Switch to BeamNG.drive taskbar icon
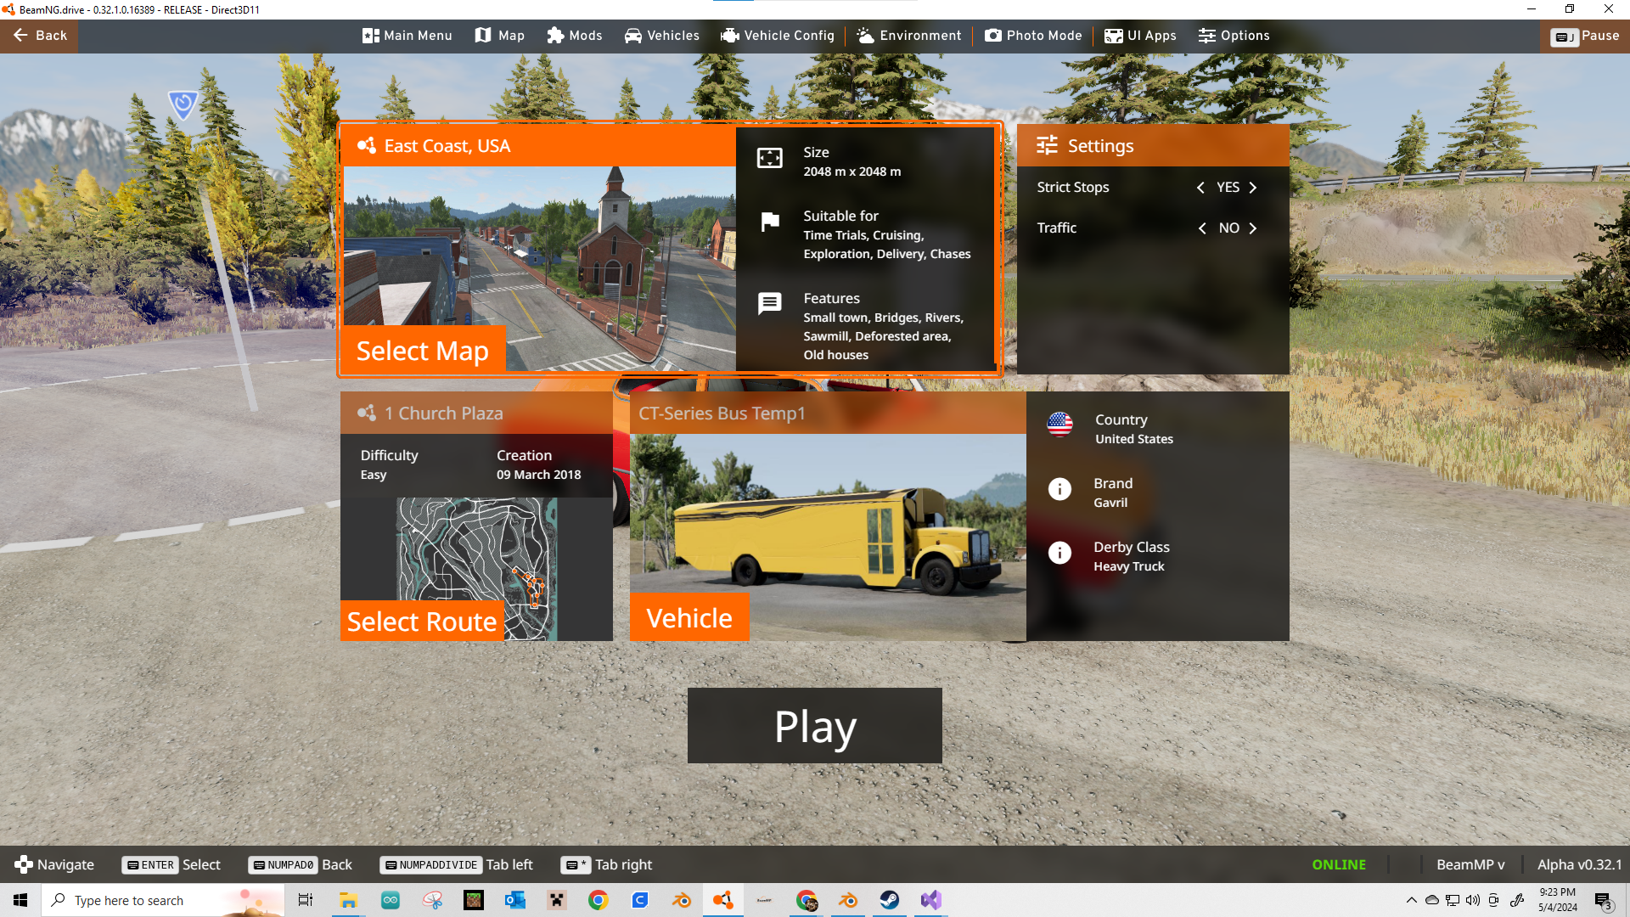 tap(723, 900)
